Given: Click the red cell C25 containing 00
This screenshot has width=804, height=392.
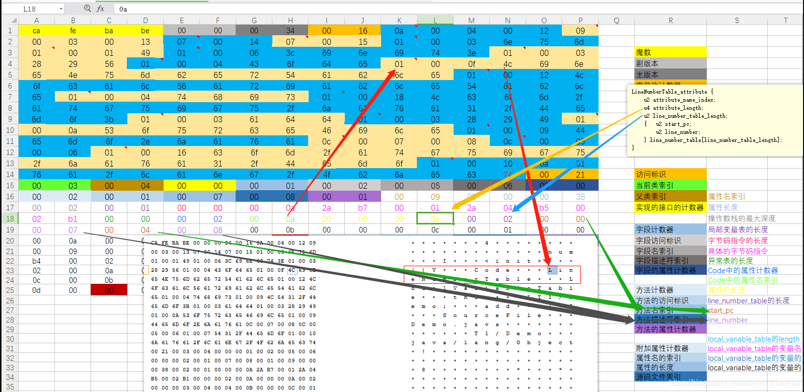Looking at the screenshot, I should (x=109, y=290).
